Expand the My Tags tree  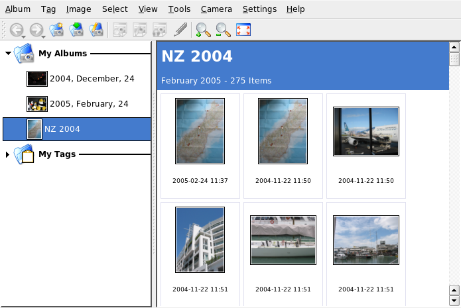[x=8, y=154]
